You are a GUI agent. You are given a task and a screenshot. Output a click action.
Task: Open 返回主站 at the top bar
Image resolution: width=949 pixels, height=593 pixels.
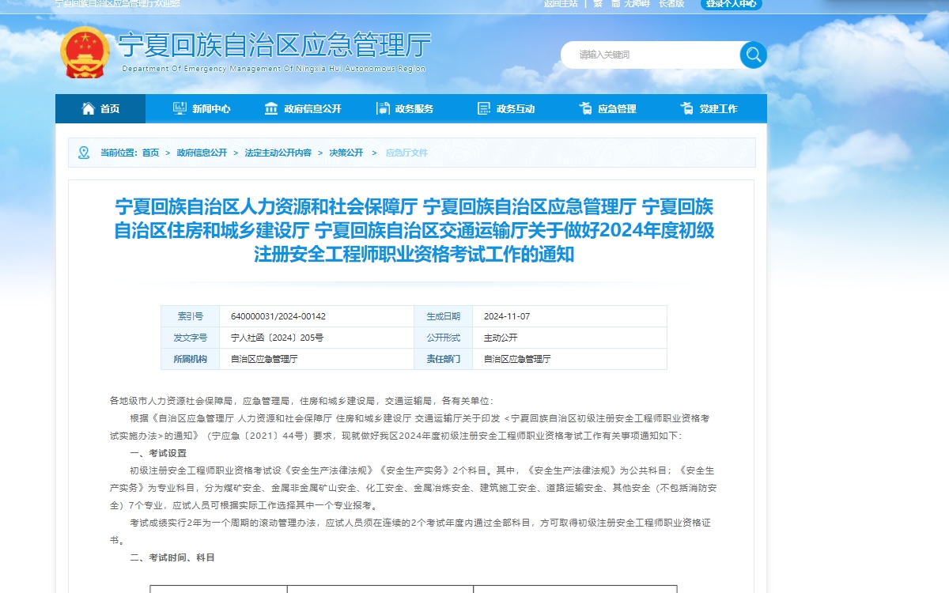click(561, 5)
